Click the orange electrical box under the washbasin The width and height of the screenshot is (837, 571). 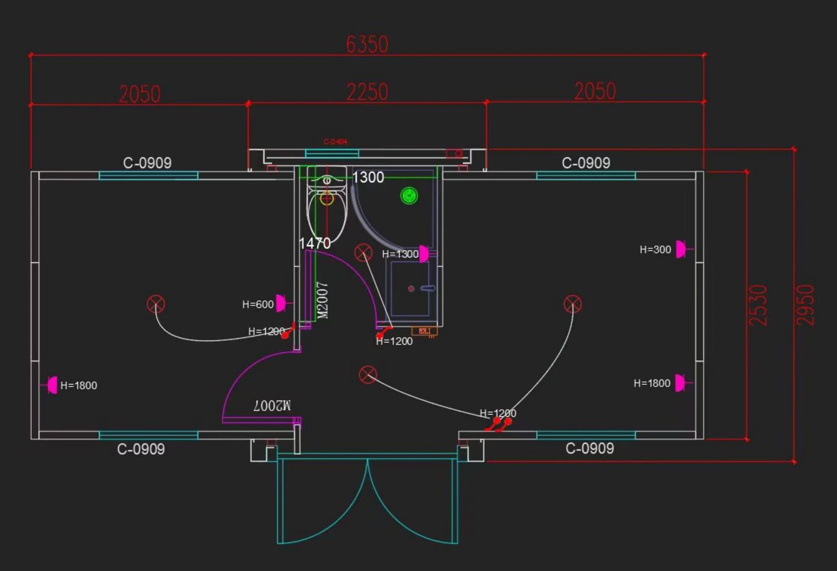point(424,331)
